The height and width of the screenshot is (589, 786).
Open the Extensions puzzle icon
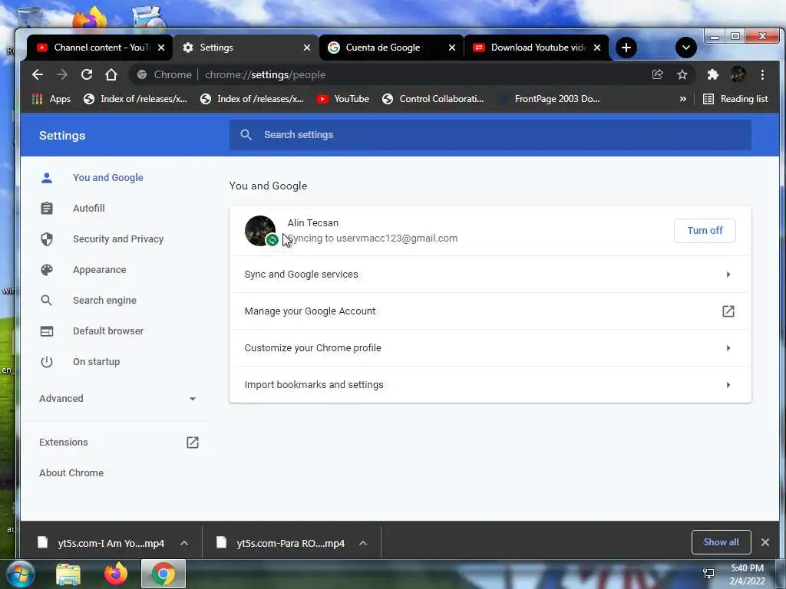coord(712,74)
